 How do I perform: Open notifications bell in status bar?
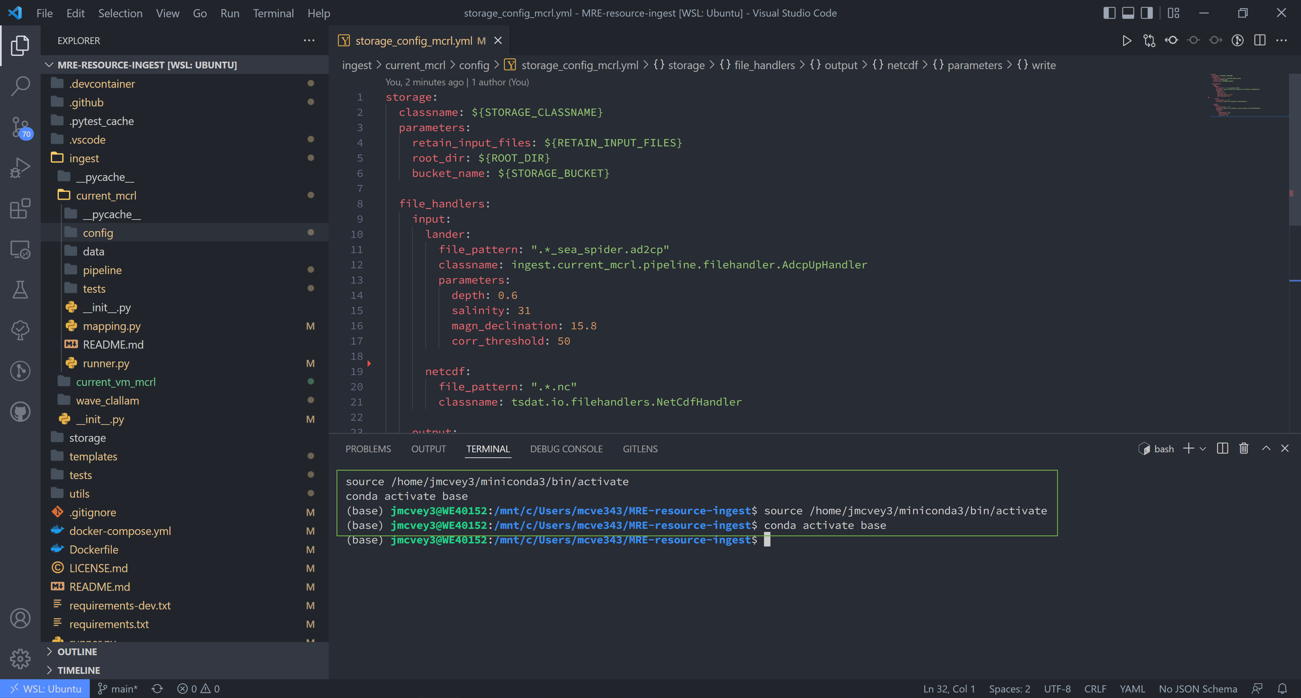click(x=1282, y=689)
